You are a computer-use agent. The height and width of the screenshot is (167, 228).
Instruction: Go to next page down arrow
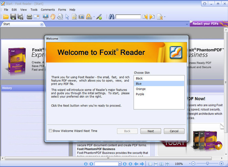click(125, 164)
